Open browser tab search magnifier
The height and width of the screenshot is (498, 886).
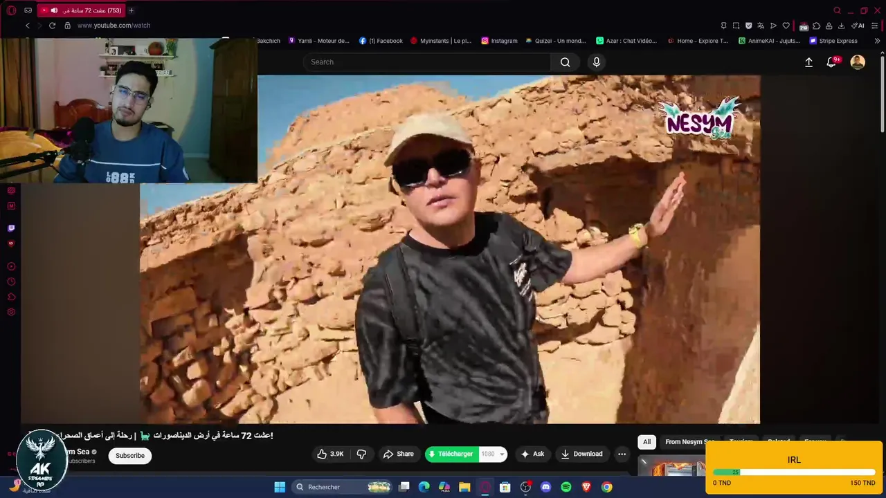tap(837, 10)
